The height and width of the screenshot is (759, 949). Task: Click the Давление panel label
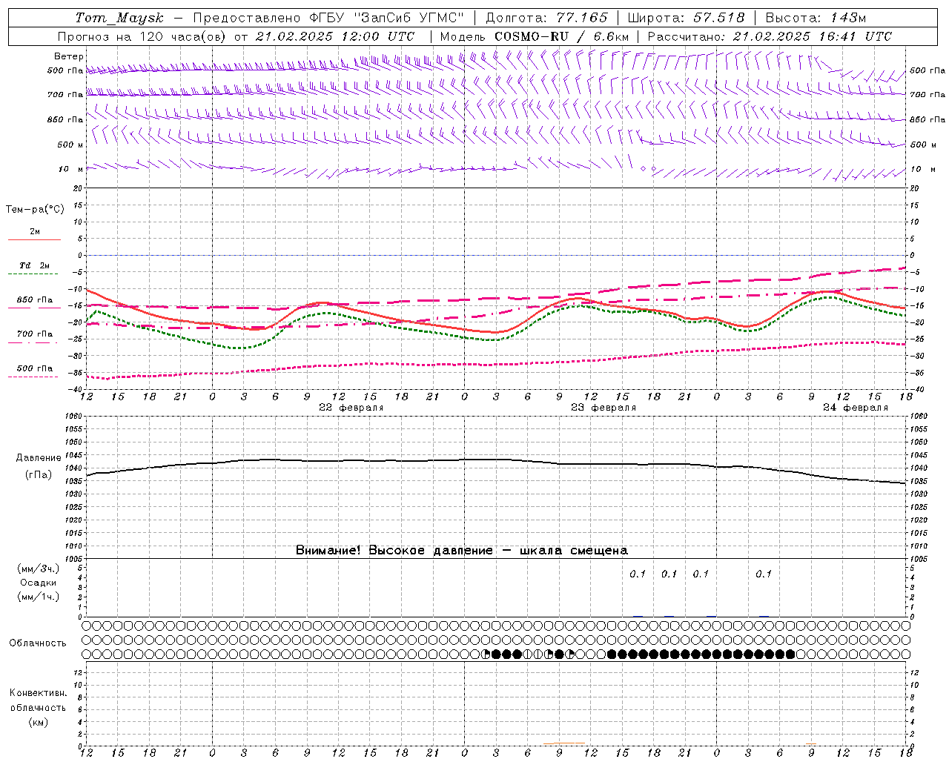pos(39,458)
